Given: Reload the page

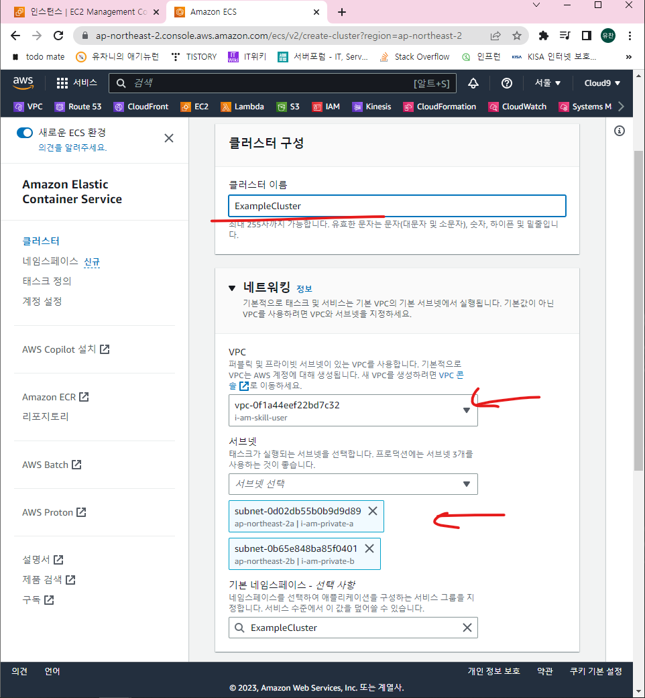Looking at the screenshot, I should [58, 36].
